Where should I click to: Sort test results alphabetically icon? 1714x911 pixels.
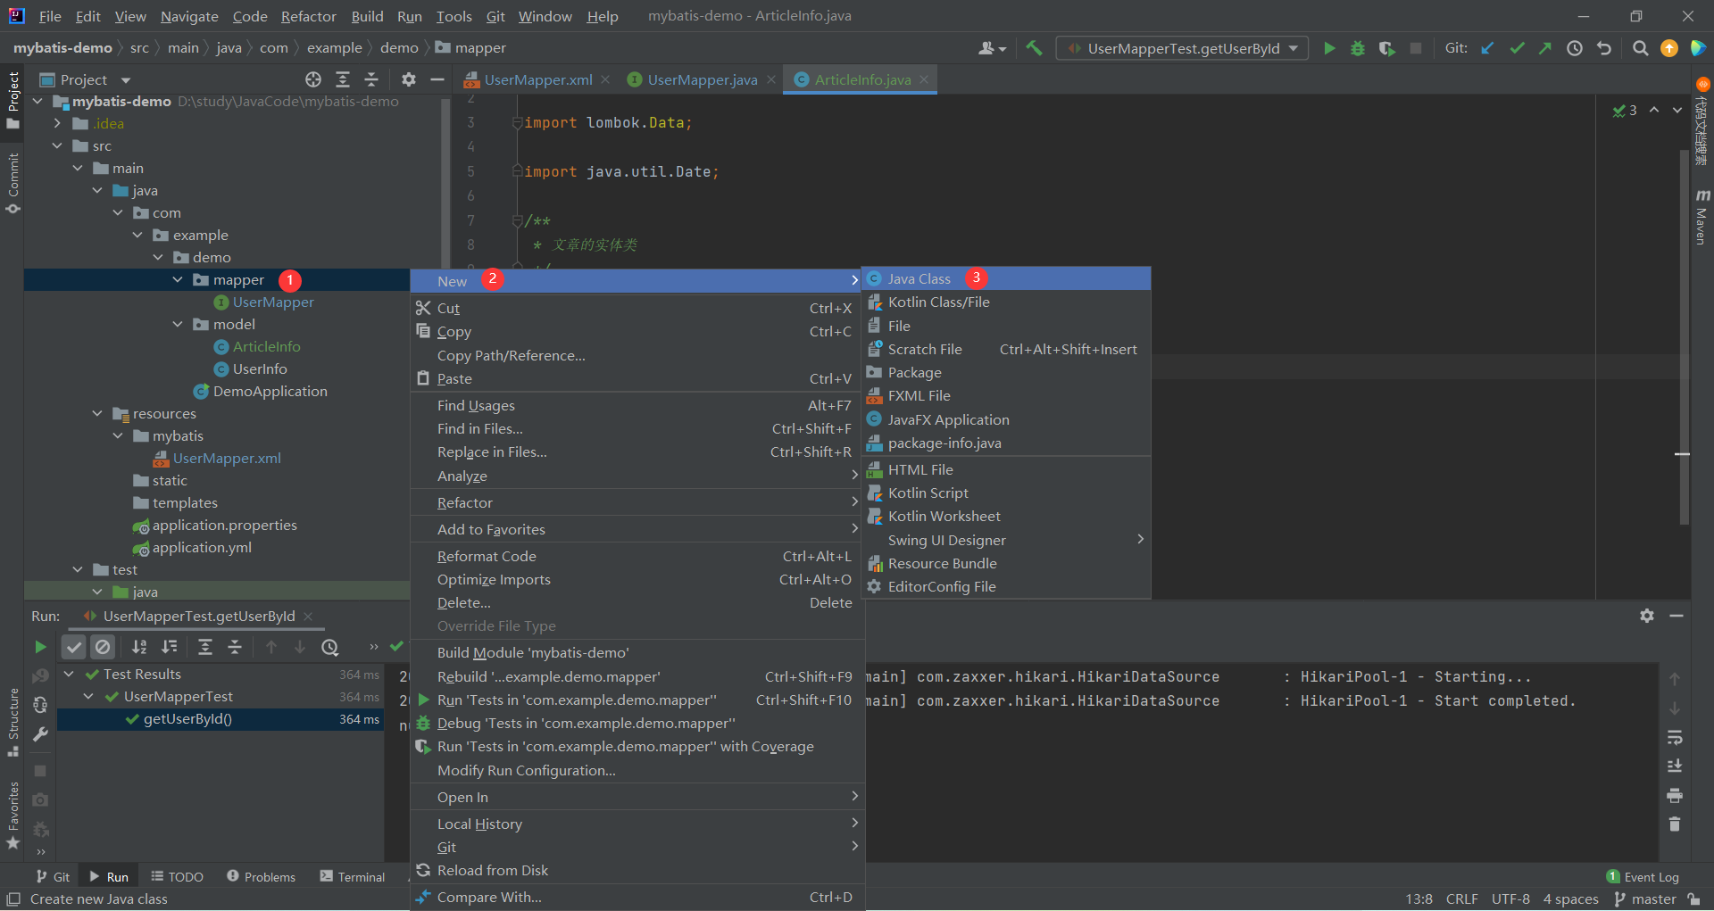[x=139, y=647]
